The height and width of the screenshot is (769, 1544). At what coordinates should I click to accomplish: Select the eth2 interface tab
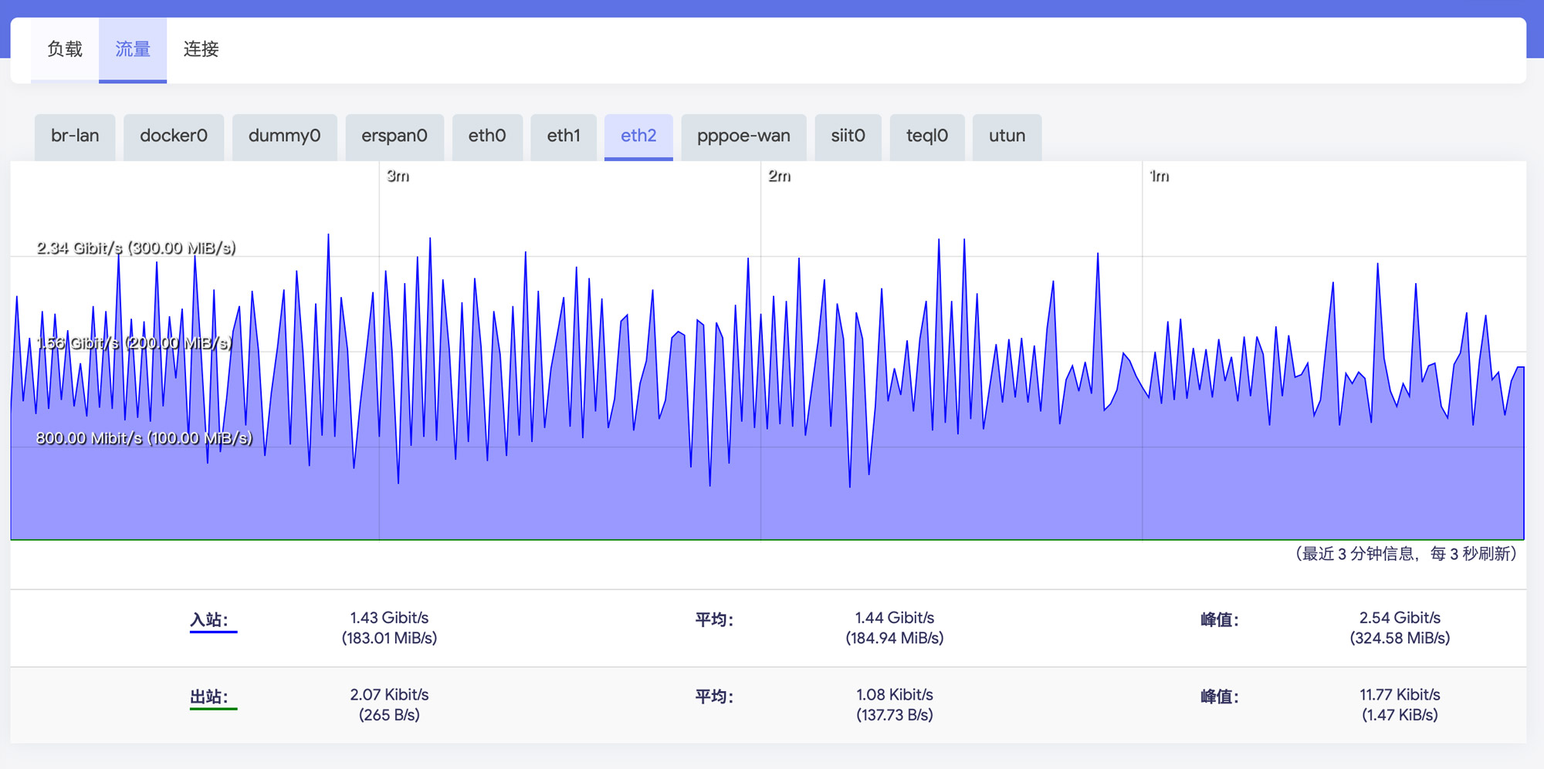638,136
